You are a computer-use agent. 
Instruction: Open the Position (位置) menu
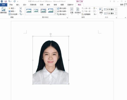tap(72, 11)
